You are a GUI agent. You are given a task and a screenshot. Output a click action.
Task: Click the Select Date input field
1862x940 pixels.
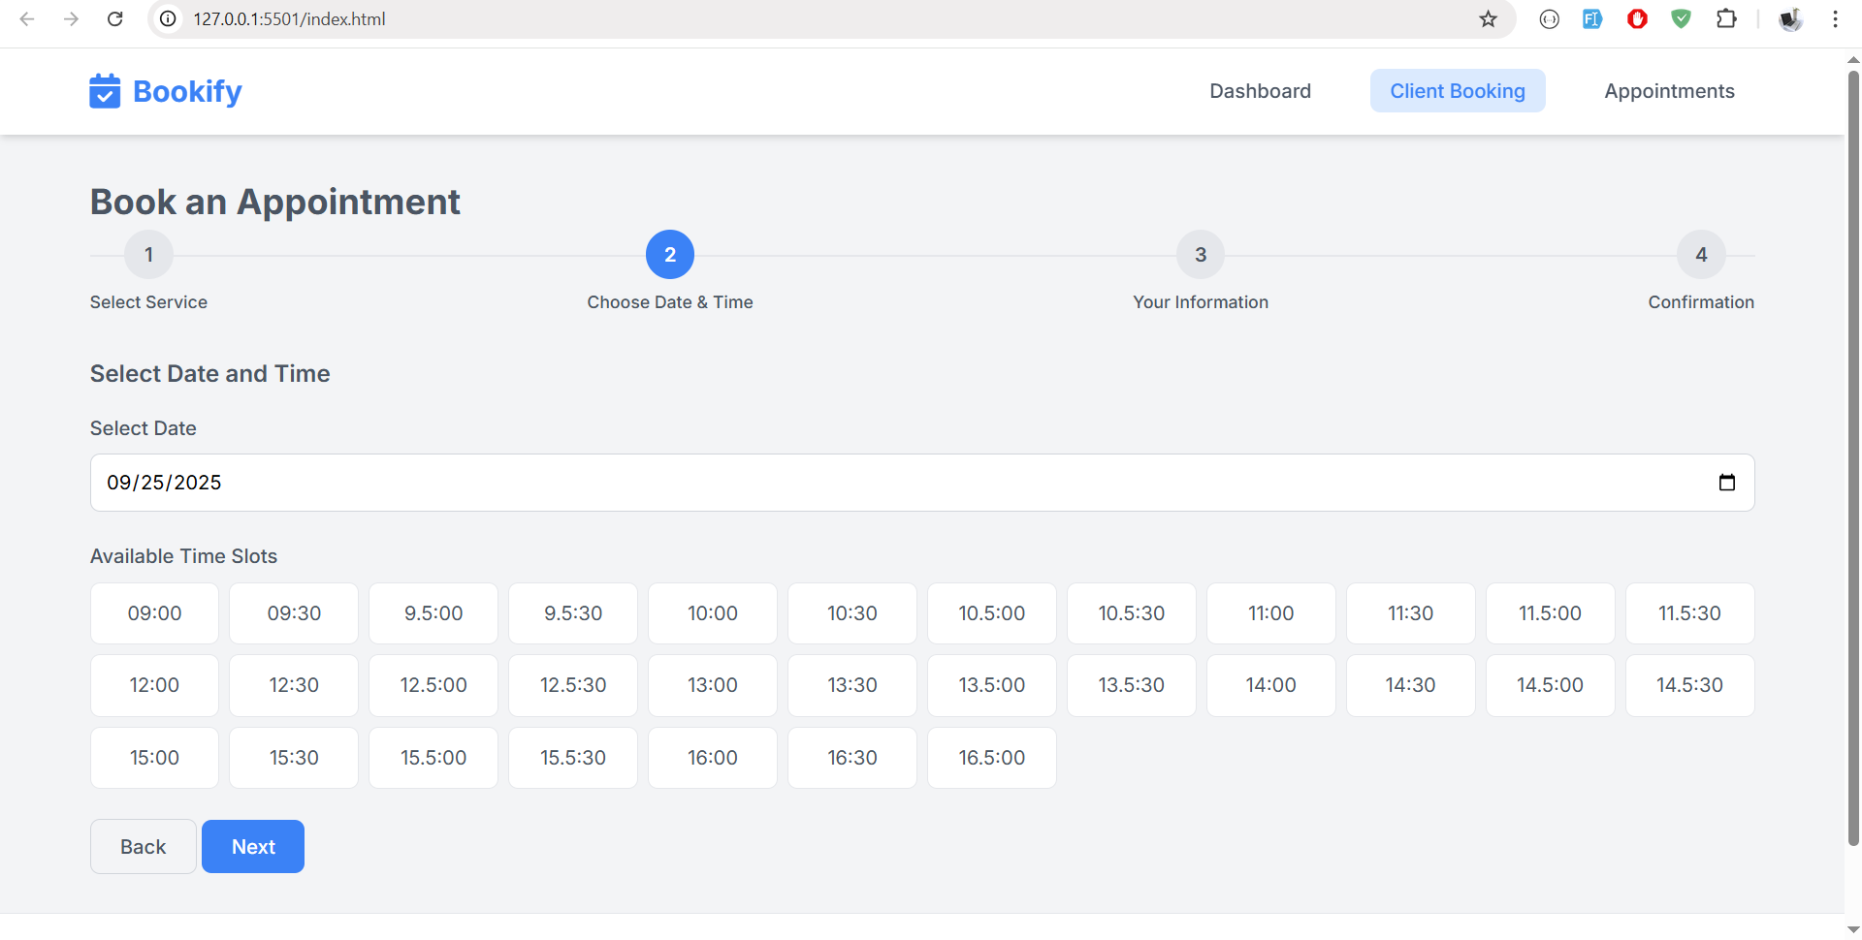[873, 483]
